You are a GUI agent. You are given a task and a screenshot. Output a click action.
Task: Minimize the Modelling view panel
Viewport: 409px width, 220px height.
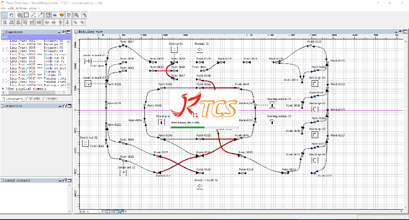[396, 32]
